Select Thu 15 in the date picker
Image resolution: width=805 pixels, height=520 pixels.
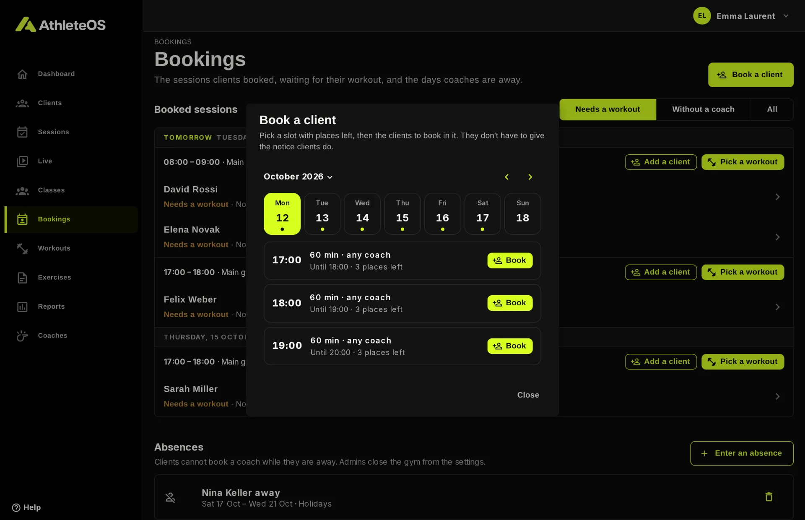click(x=402, y=214)
